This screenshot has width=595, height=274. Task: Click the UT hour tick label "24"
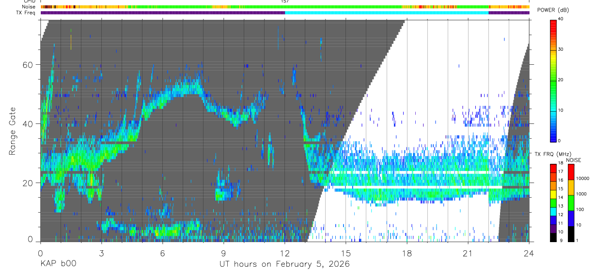coord(529,253)
